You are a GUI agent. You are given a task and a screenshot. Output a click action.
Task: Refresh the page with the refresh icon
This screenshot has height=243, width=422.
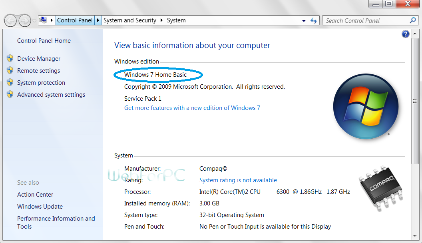point(314,21)
